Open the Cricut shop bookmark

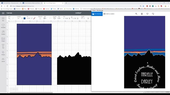(x=68, y=9)
